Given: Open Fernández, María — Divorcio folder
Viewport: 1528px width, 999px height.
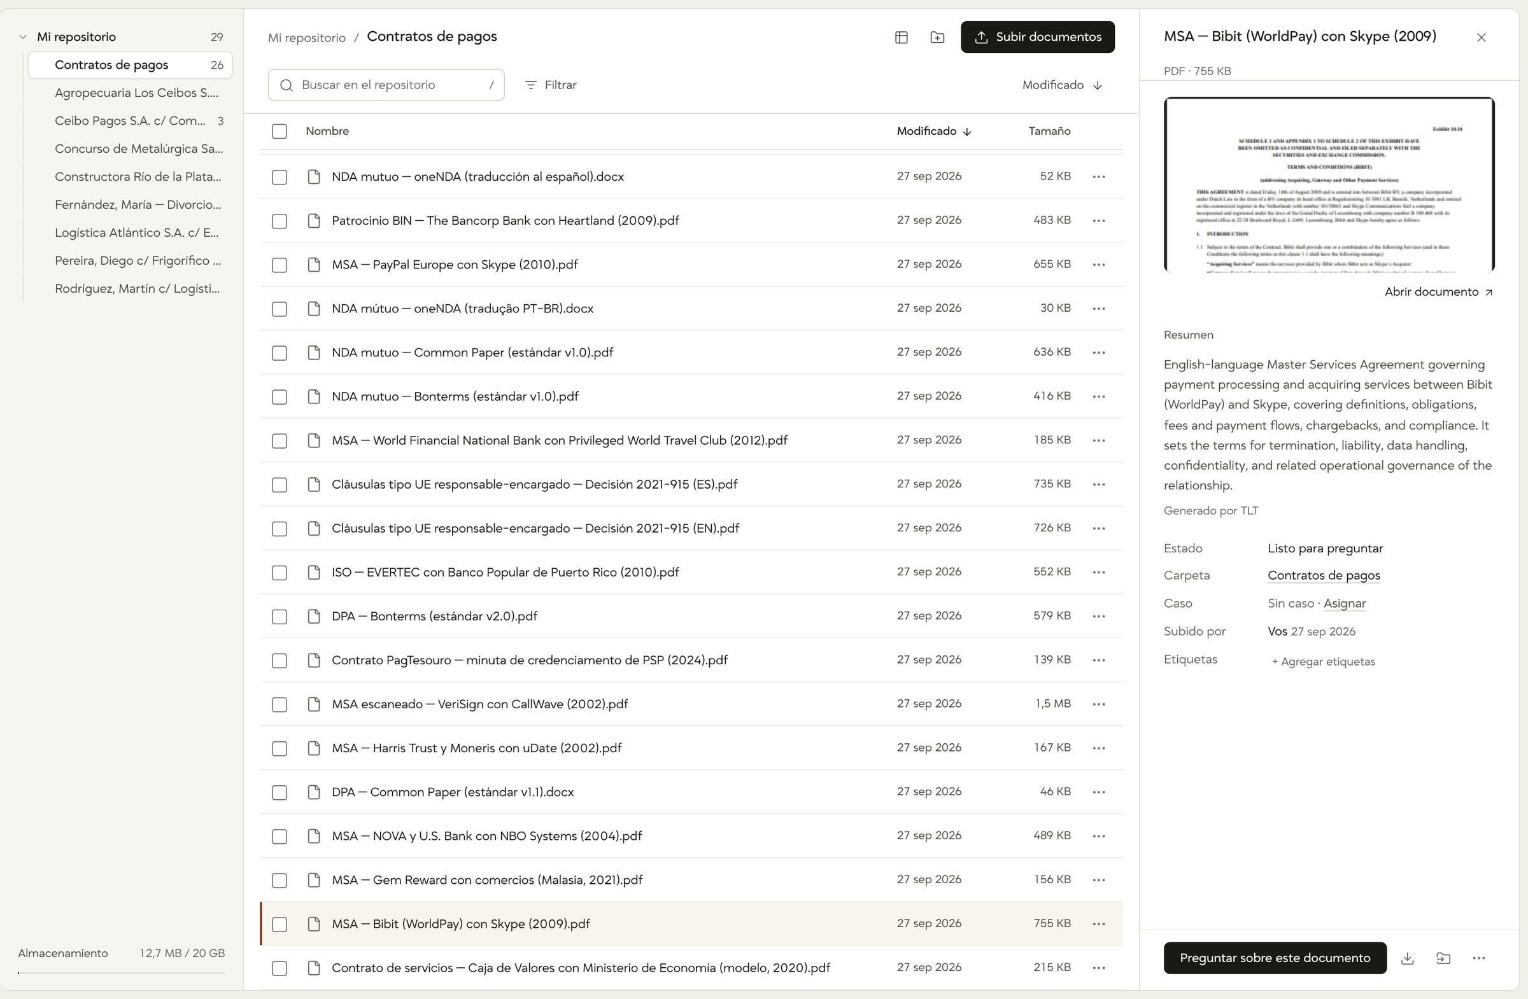Looking at the screenshot, I should coord(131,205).
